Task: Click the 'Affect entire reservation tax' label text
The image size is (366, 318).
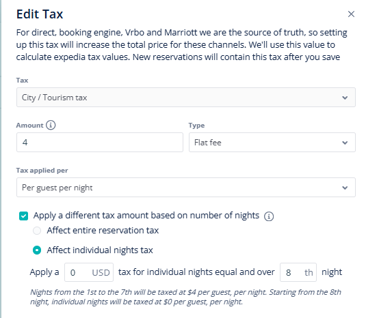Action: [103, 231]
